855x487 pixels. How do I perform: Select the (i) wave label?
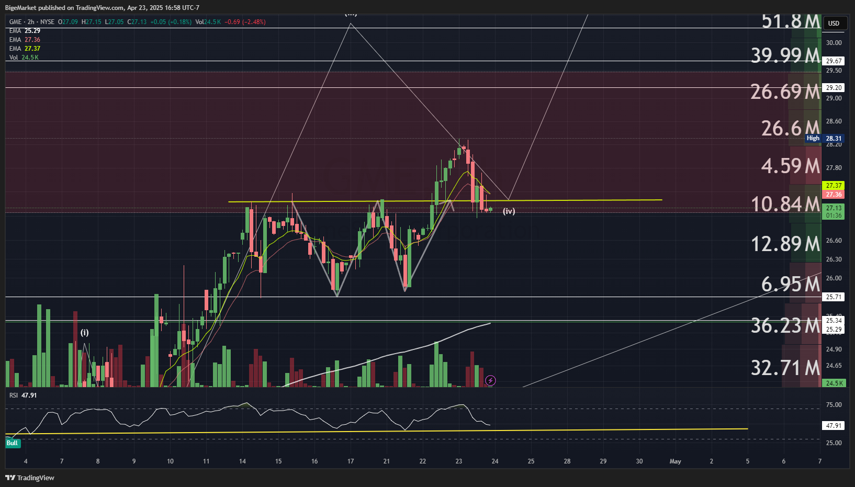point(84,333)
